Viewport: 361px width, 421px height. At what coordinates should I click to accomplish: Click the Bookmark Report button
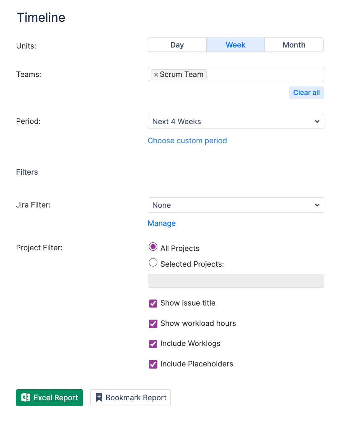click(x=130, y=398)
